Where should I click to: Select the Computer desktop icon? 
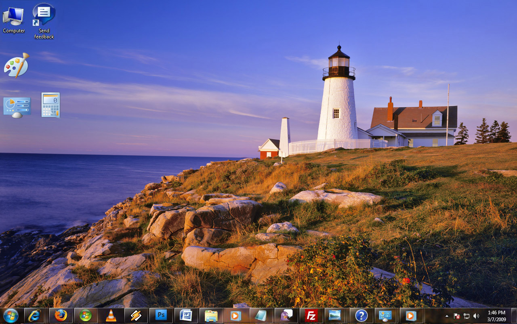point(14,19)
